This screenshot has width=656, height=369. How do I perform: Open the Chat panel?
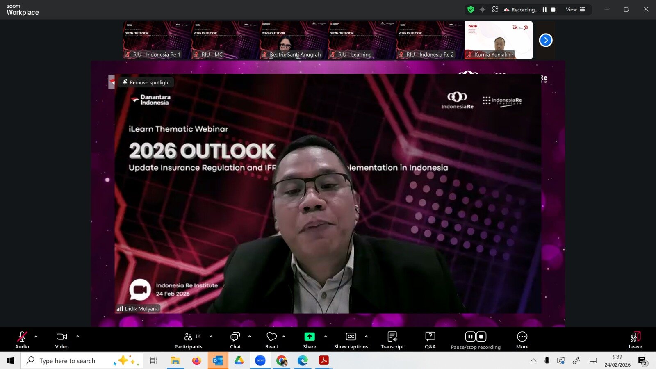(x=235, y=340)
